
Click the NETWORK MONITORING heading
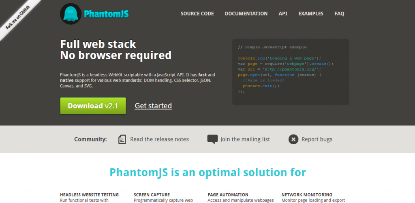(x=306, y=194)
